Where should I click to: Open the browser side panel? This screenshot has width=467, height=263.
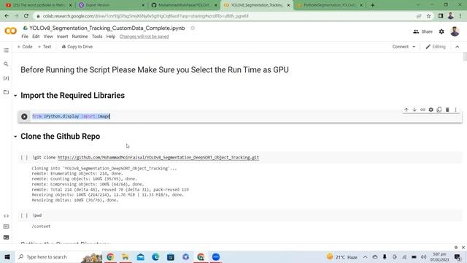point(441,16)
